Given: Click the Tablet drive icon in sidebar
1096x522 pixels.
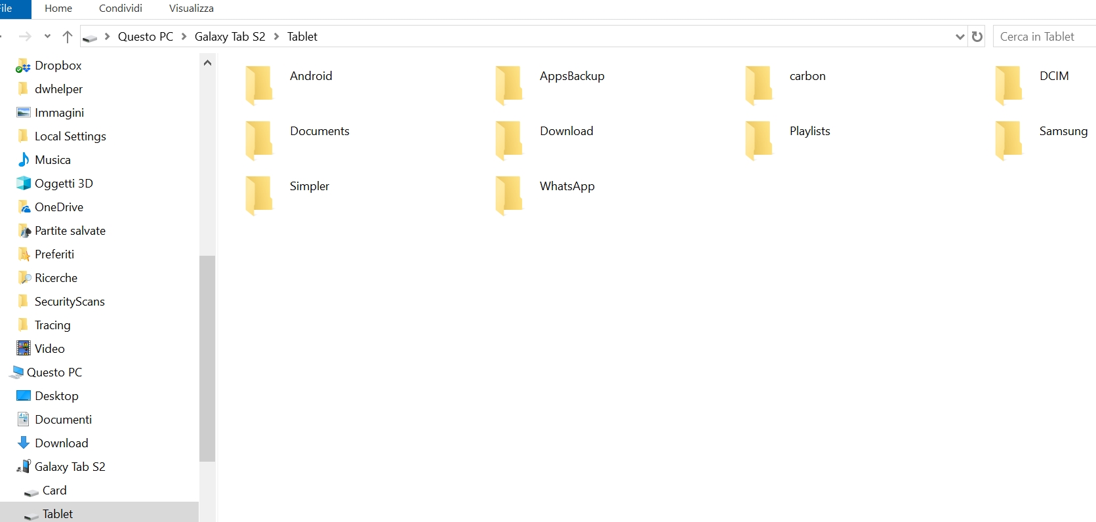Looking at the screenshot, I should 31,516.
